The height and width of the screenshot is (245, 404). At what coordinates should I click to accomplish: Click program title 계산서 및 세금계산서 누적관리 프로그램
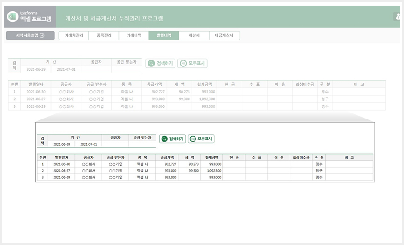click(x=114, y=18)
